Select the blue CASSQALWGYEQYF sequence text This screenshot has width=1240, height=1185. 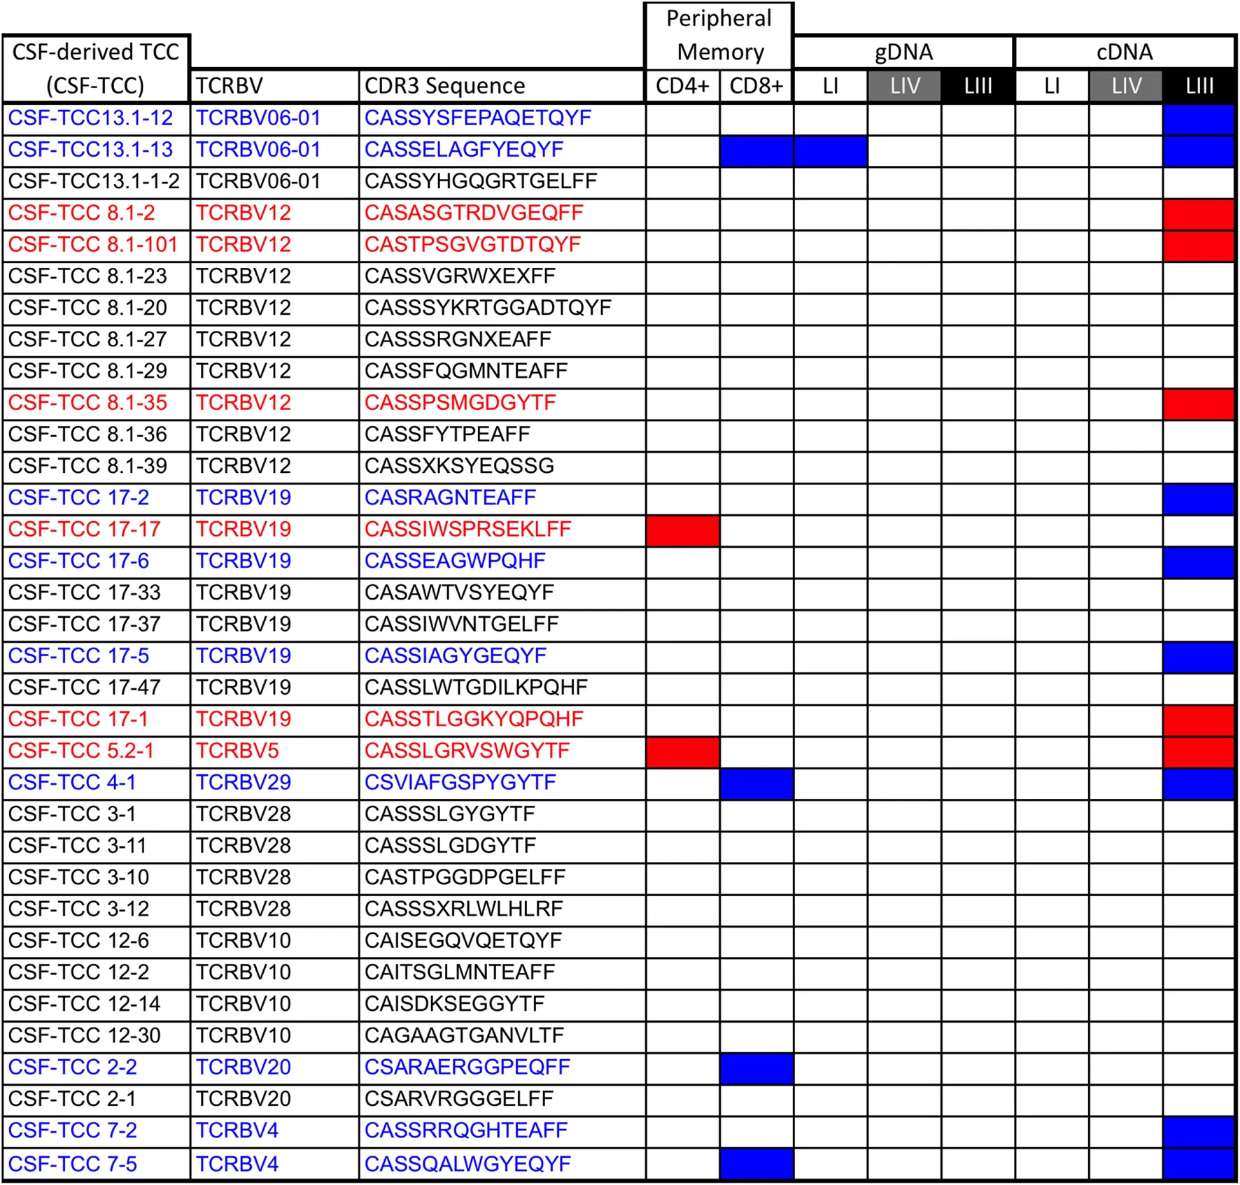tap(467, 1164)
